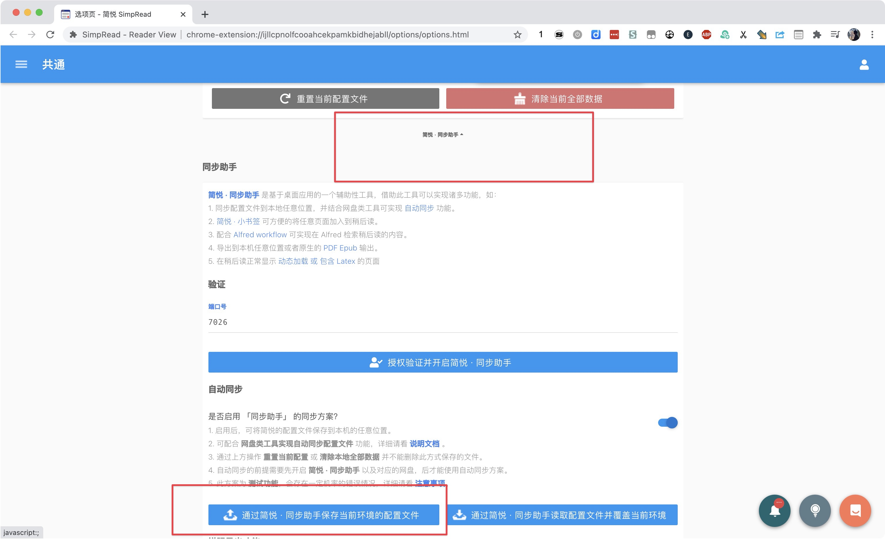This screenshot has width=885, height=539.
Task: Click the SimpRead extension pin icon
Action: 73,35
